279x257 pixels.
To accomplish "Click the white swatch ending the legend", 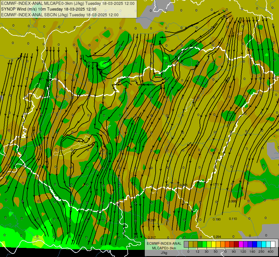I will [273, 244].
